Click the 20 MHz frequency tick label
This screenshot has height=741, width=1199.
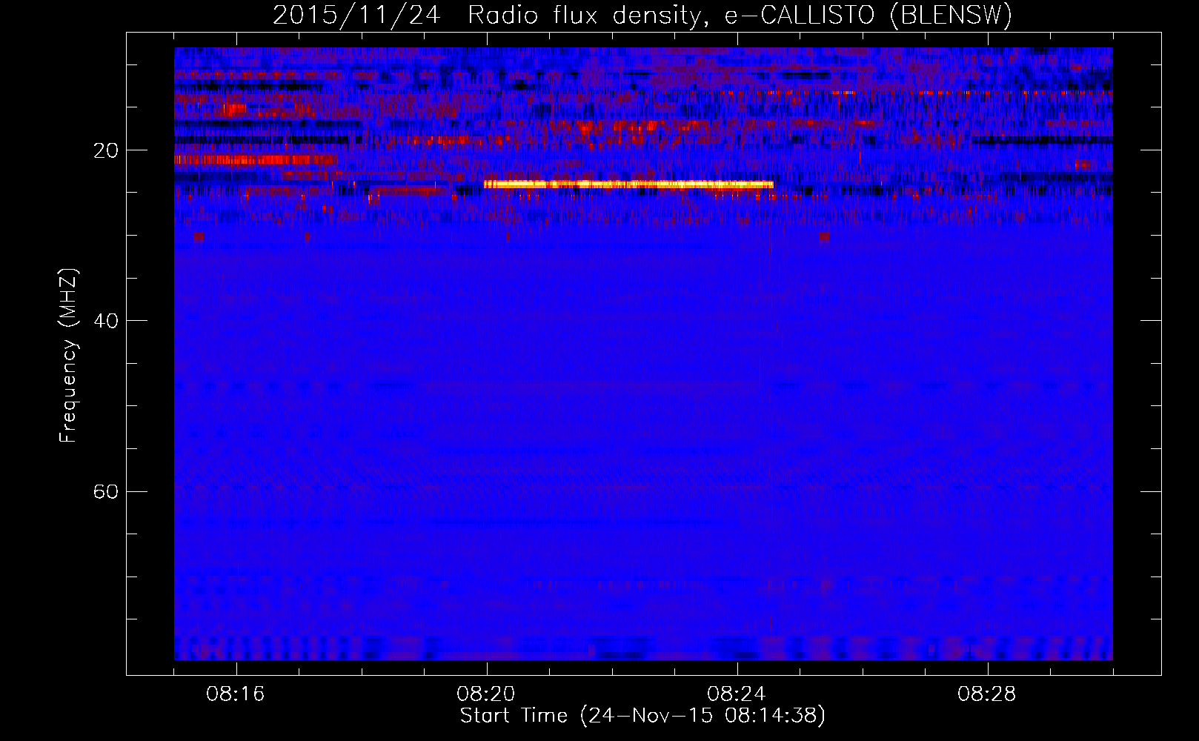pos(106,150)
